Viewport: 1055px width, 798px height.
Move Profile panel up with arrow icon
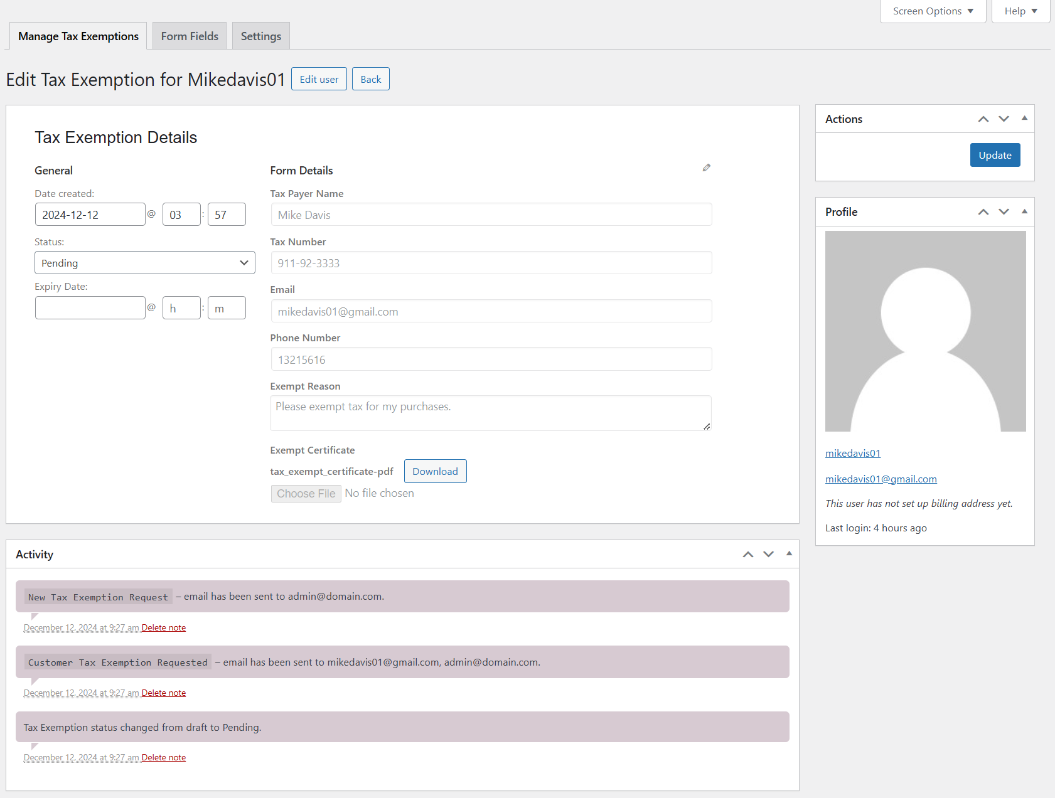pyautogui.click(x=983, y=212)
